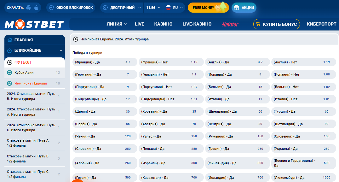Screen dimensions: 339x182
Task: Open Стыковые матчи Путь B Итоги турнира
Action: (x=35, y=96)
